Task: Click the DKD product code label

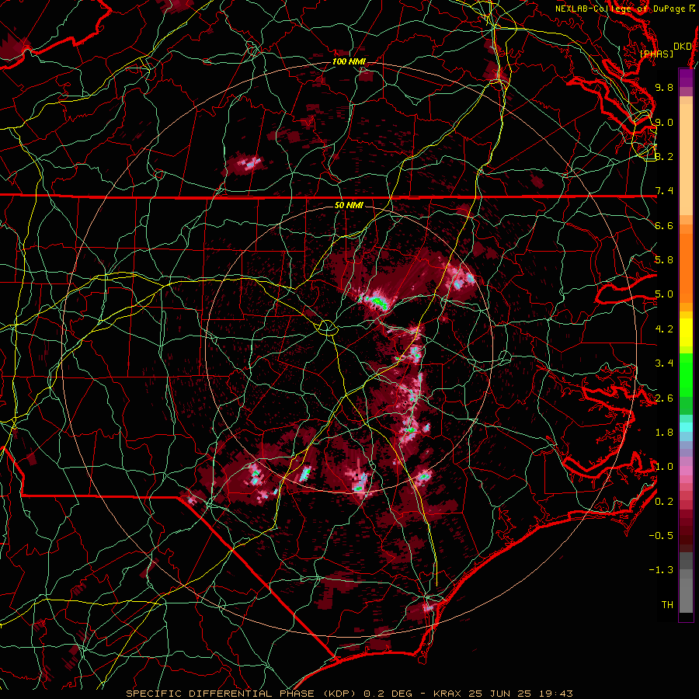Action: pyautogui.click(x=683, y=47)
